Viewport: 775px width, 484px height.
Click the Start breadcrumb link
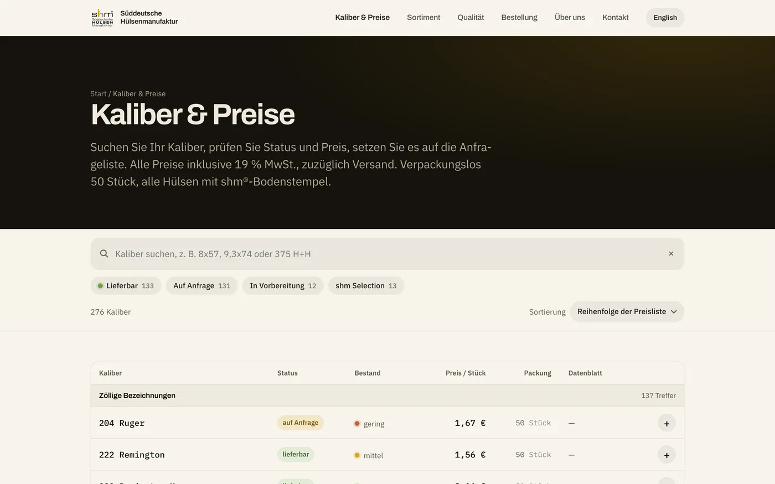click(99, 94)
